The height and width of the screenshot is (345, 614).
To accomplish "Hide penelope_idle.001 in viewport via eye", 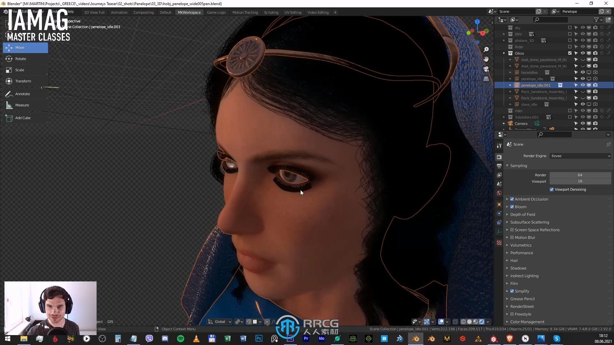I will (x=583, y=85).
